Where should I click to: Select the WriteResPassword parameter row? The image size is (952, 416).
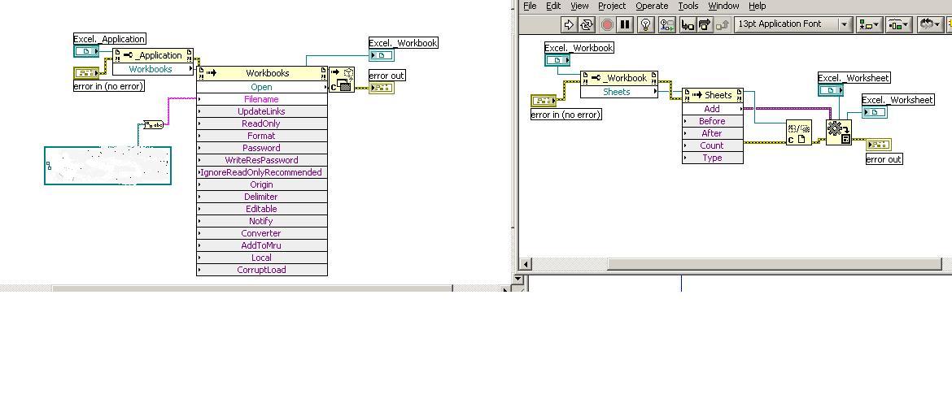click(x=262, y=160)
